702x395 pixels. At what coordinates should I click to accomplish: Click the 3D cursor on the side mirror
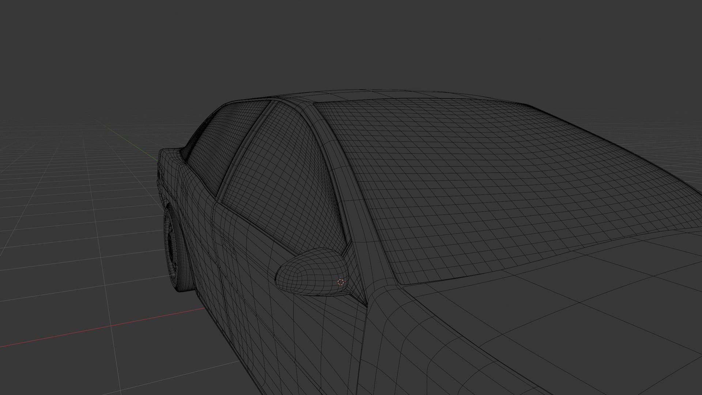tap(341, 282)
